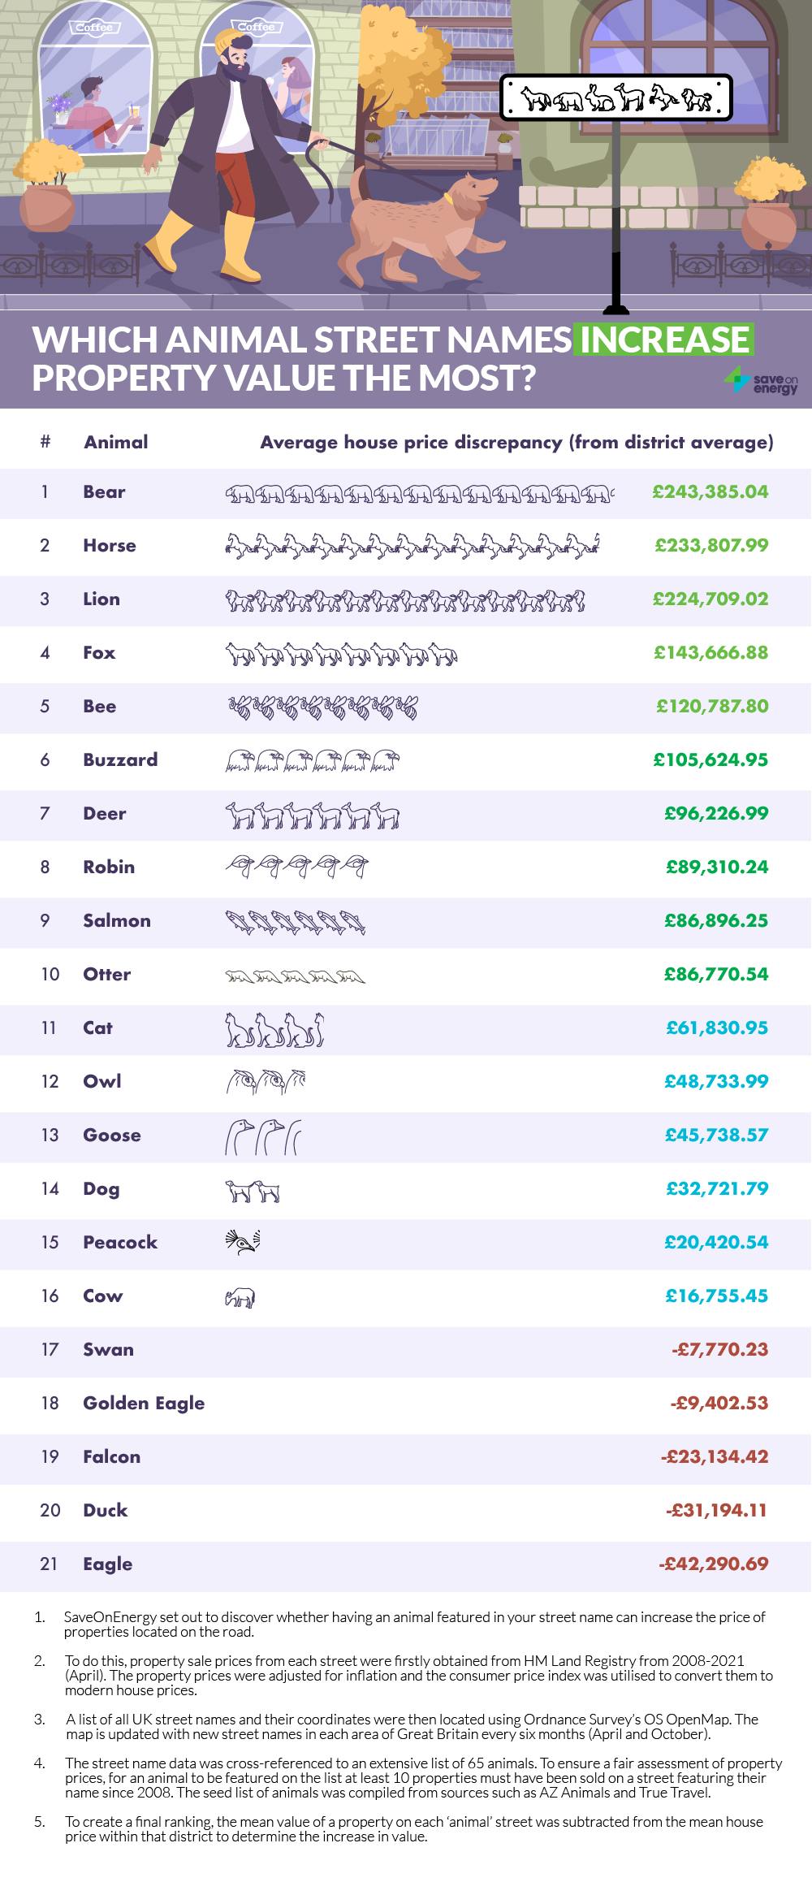The image size is (812, 1882).
Task: Select the Average house price discrepancy header
Action: point(516,443)
